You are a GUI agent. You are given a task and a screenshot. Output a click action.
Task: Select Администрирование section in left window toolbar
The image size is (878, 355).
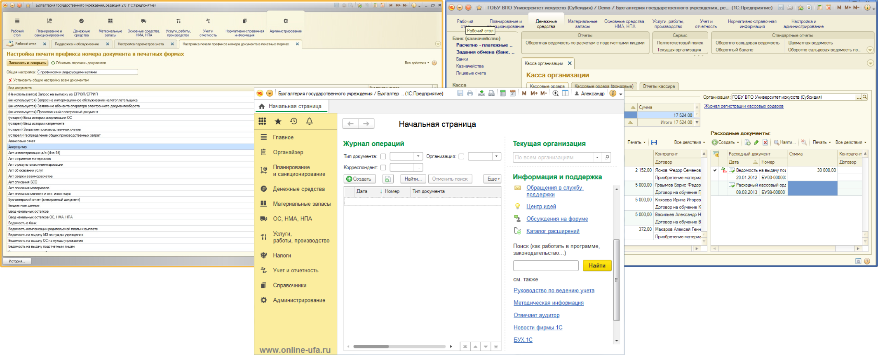click(x=286, y=26)
